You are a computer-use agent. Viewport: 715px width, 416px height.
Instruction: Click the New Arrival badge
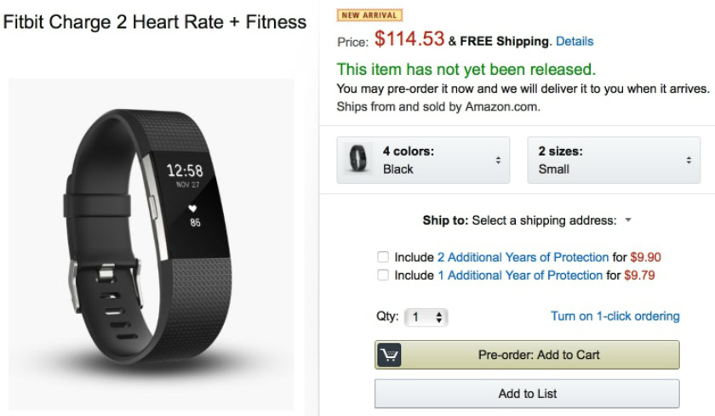coord(370,14)
